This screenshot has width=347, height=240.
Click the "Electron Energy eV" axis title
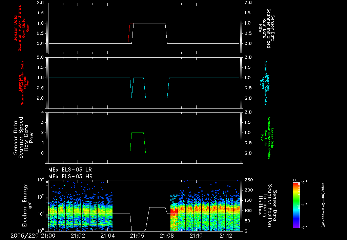pos(27,205)
